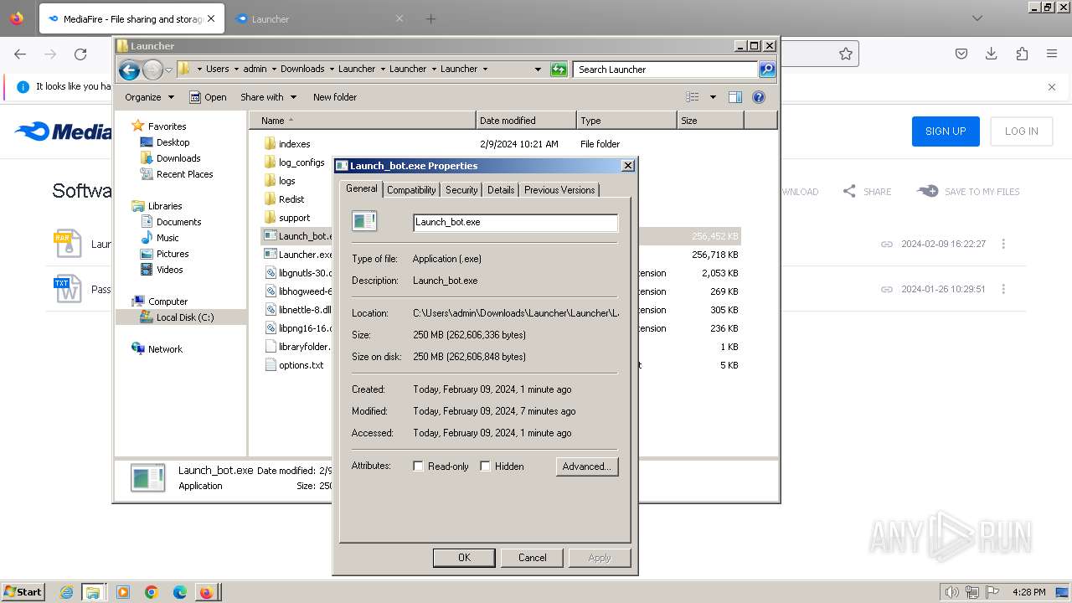
Task: Open Pocket save icon in Firefox toolbar
Action: [x=961, y=54]
